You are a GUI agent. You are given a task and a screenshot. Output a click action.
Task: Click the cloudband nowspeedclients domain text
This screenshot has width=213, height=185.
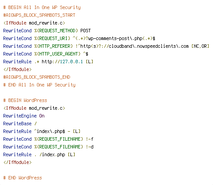point(149,46)
